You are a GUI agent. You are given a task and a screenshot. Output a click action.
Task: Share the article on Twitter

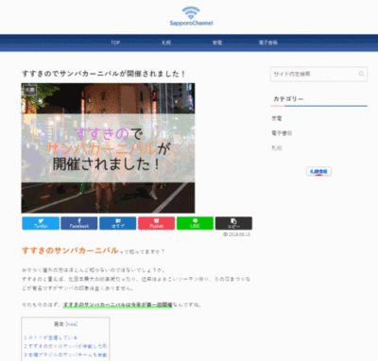41,223
